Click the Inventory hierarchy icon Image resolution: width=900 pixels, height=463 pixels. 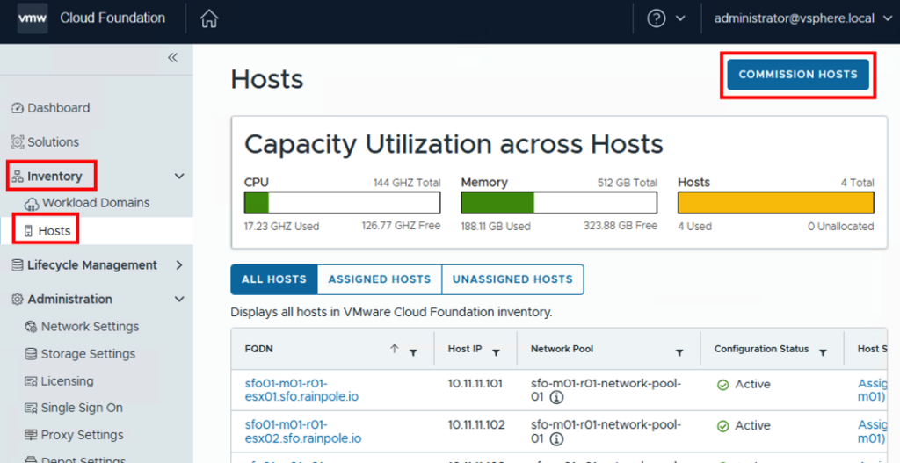[x=18, y=176]
